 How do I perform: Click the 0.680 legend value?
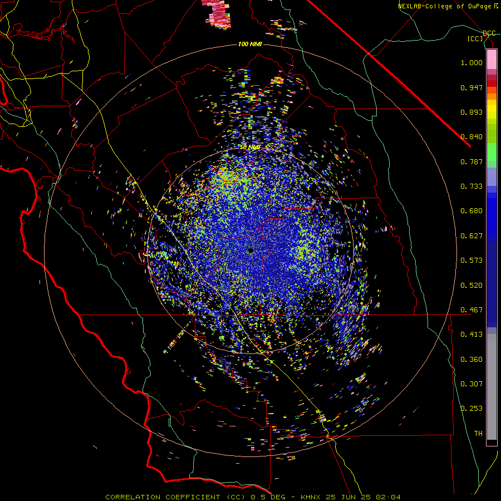pyautogui.click(x=471, y=211)
